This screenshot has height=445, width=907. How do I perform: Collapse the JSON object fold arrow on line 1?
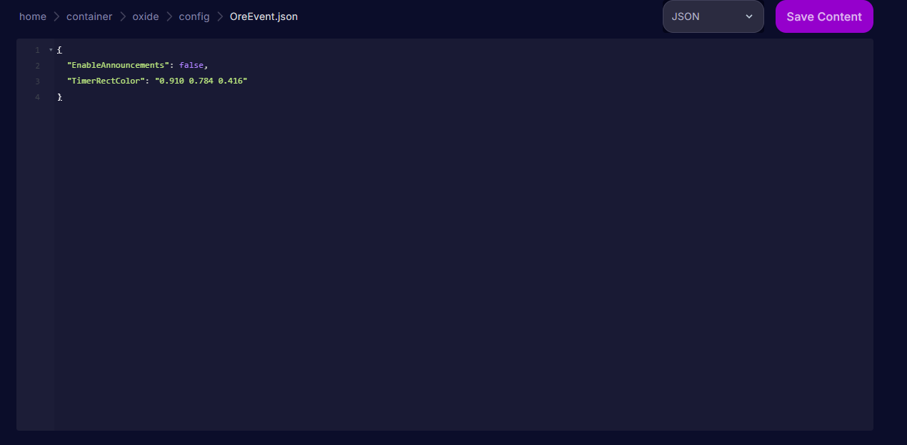point(51,50)
